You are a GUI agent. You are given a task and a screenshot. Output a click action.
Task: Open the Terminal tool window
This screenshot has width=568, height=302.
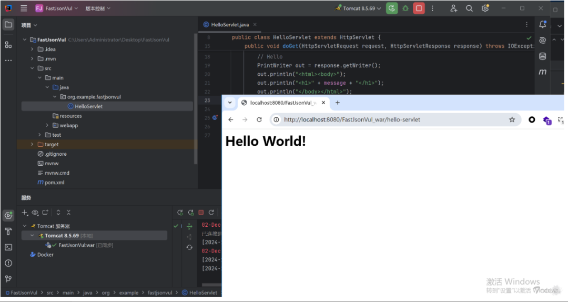8,247
